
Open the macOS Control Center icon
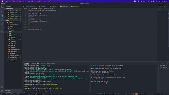click(x=153, y=1)
